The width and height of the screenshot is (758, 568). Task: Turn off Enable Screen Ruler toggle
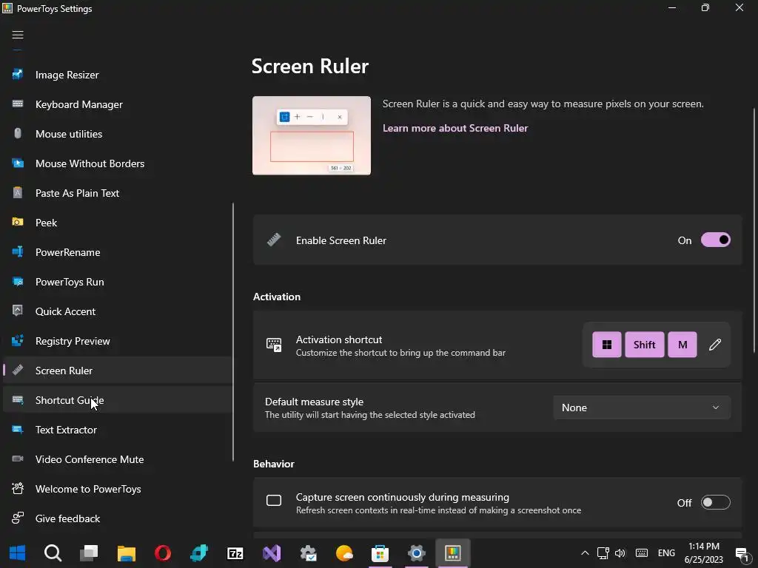[716, 240]
